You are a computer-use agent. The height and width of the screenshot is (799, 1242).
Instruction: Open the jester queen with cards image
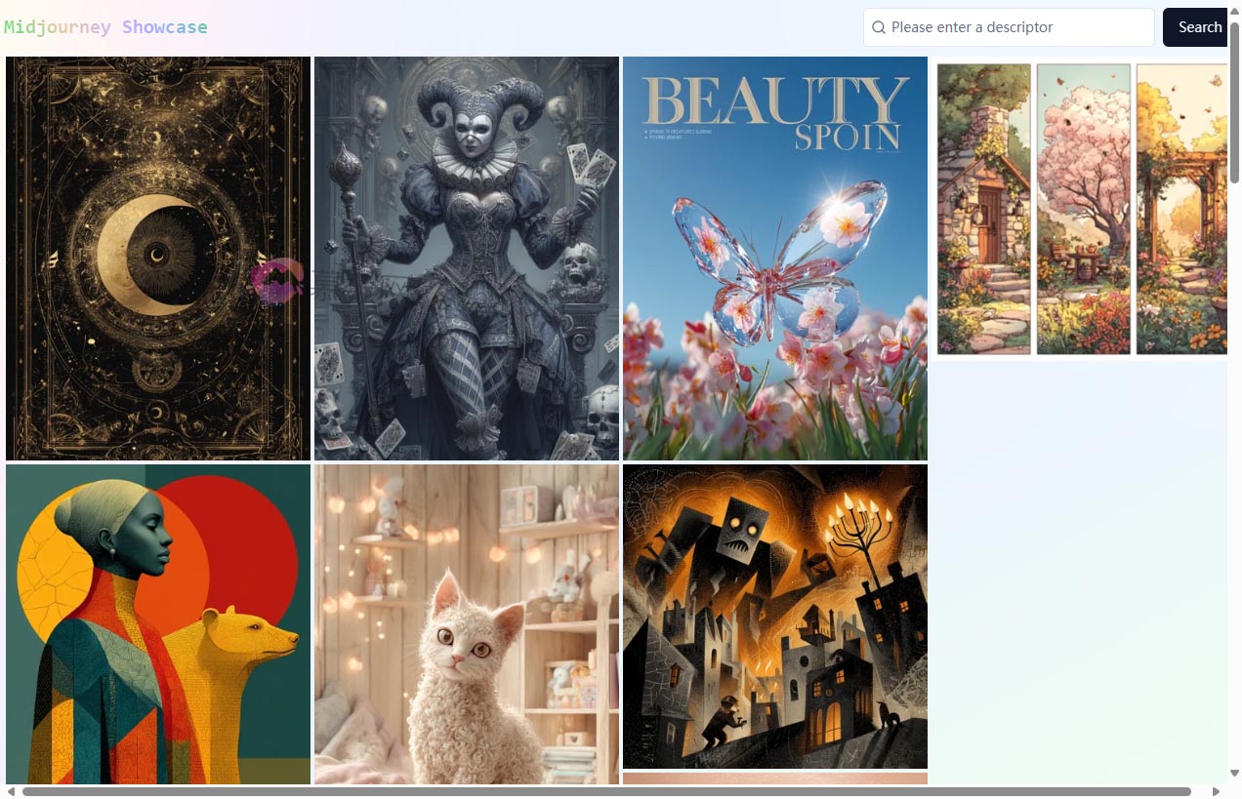[x=467, y=259]
